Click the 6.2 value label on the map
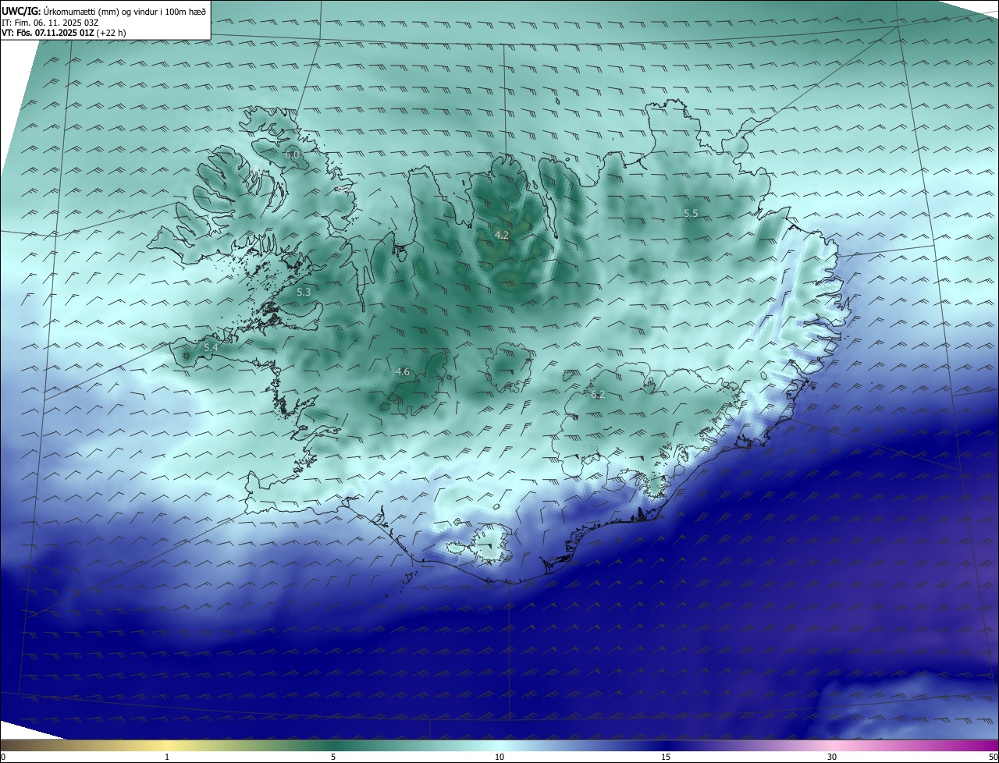This screenshot has height=763, width=999. [598, 395]
